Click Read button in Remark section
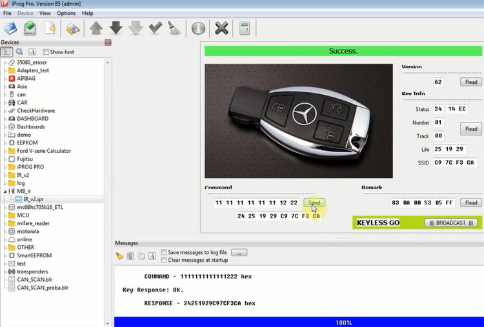Image resolution: width=484 pixels, height=327 pixels. click(471, 203)
